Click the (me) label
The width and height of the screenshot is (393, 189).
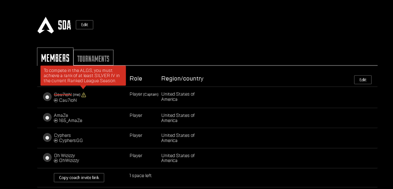pyautogui.click(x=77, y=95)
